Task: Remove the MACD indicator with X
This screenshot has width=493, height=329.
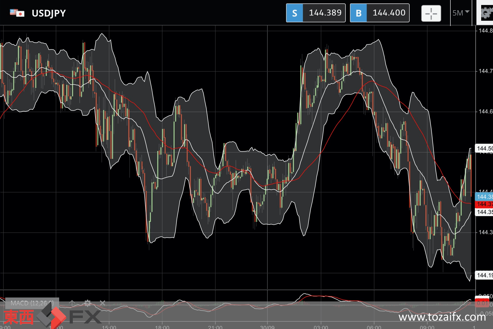Action: click(103, 303)
